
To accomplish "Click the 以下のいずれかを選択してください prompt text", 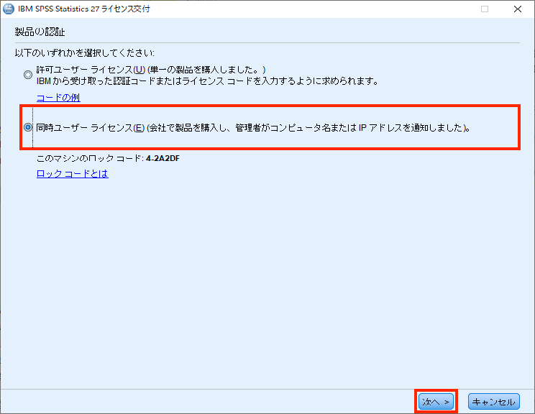I will pos(85,53).
